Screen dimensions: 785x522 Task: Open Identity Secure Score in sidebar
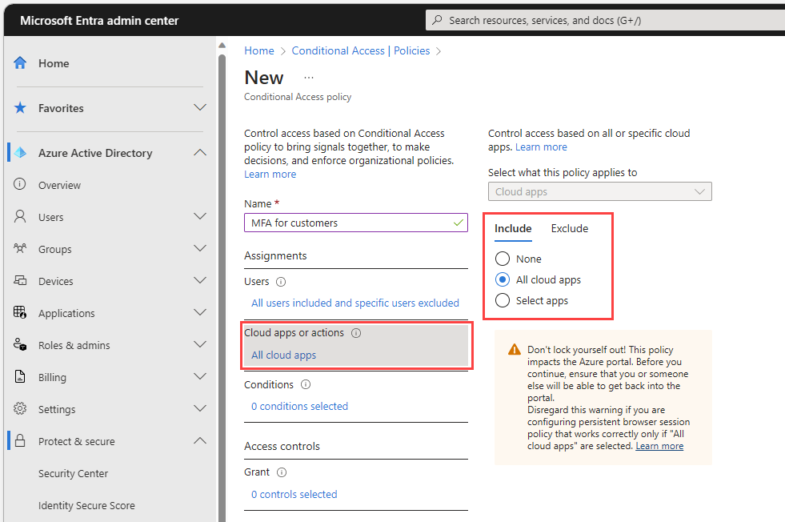click(86, 506)
